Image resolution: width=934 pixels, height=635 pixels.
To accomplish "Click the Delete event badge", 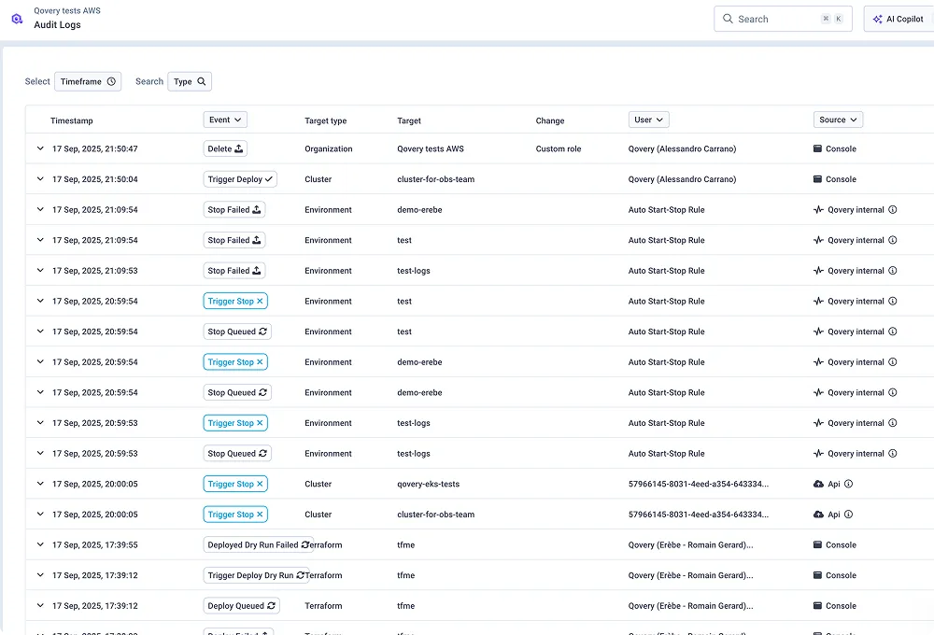I will [x=225, y=148].
